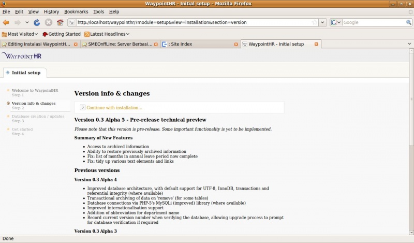Click the Previous versions heading

point(97,170)
